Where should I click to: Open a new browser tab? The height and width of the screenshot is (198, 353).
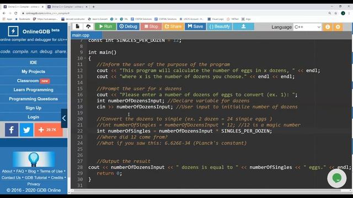click(93, 7)
